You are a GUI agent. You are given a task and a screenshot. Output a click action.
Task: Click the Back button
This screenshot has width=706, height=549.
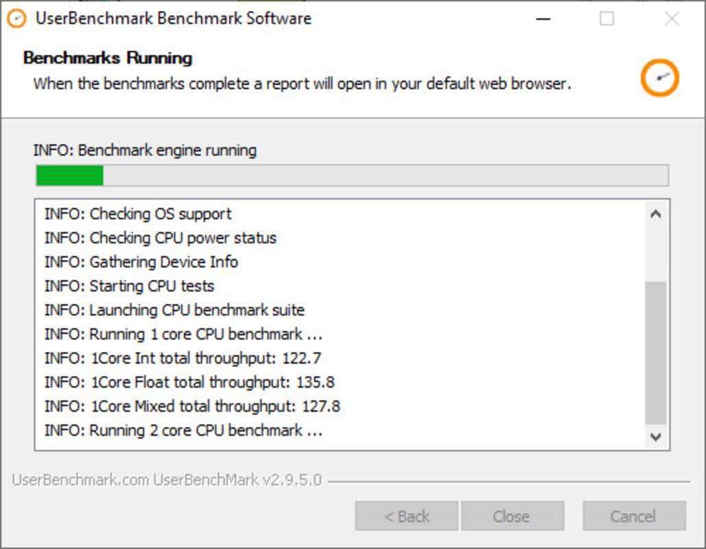coord(406,516)
